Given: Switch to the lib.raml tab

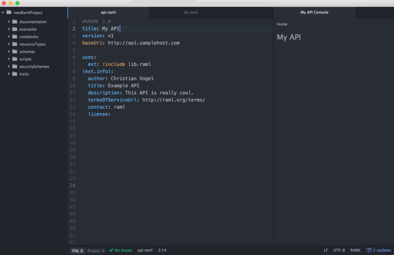Looking at the screenshot, I should tap(190, 12).
